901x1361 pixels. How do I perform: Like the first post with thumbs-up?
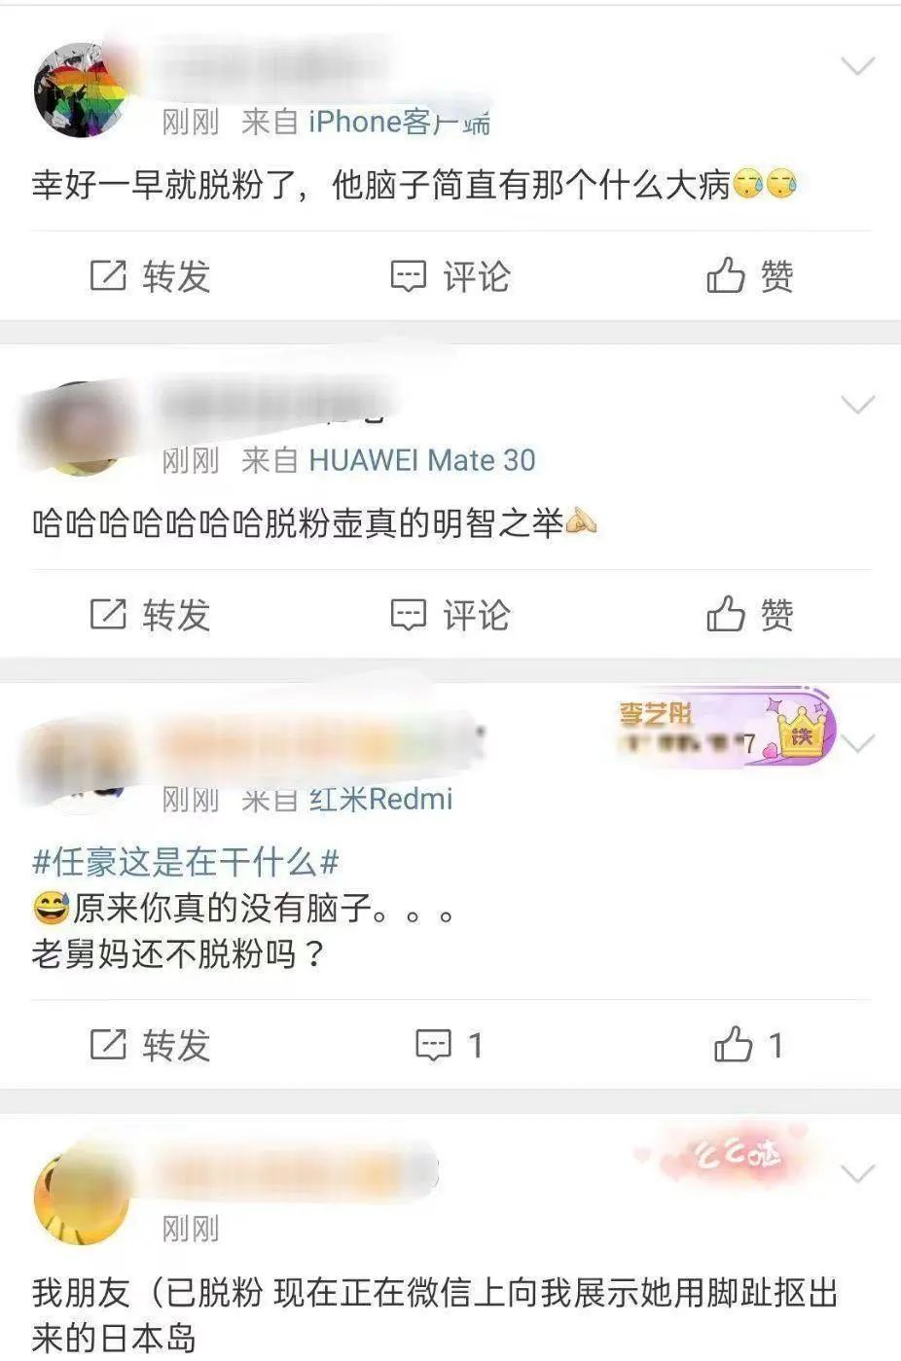click(x=750, y=276)
